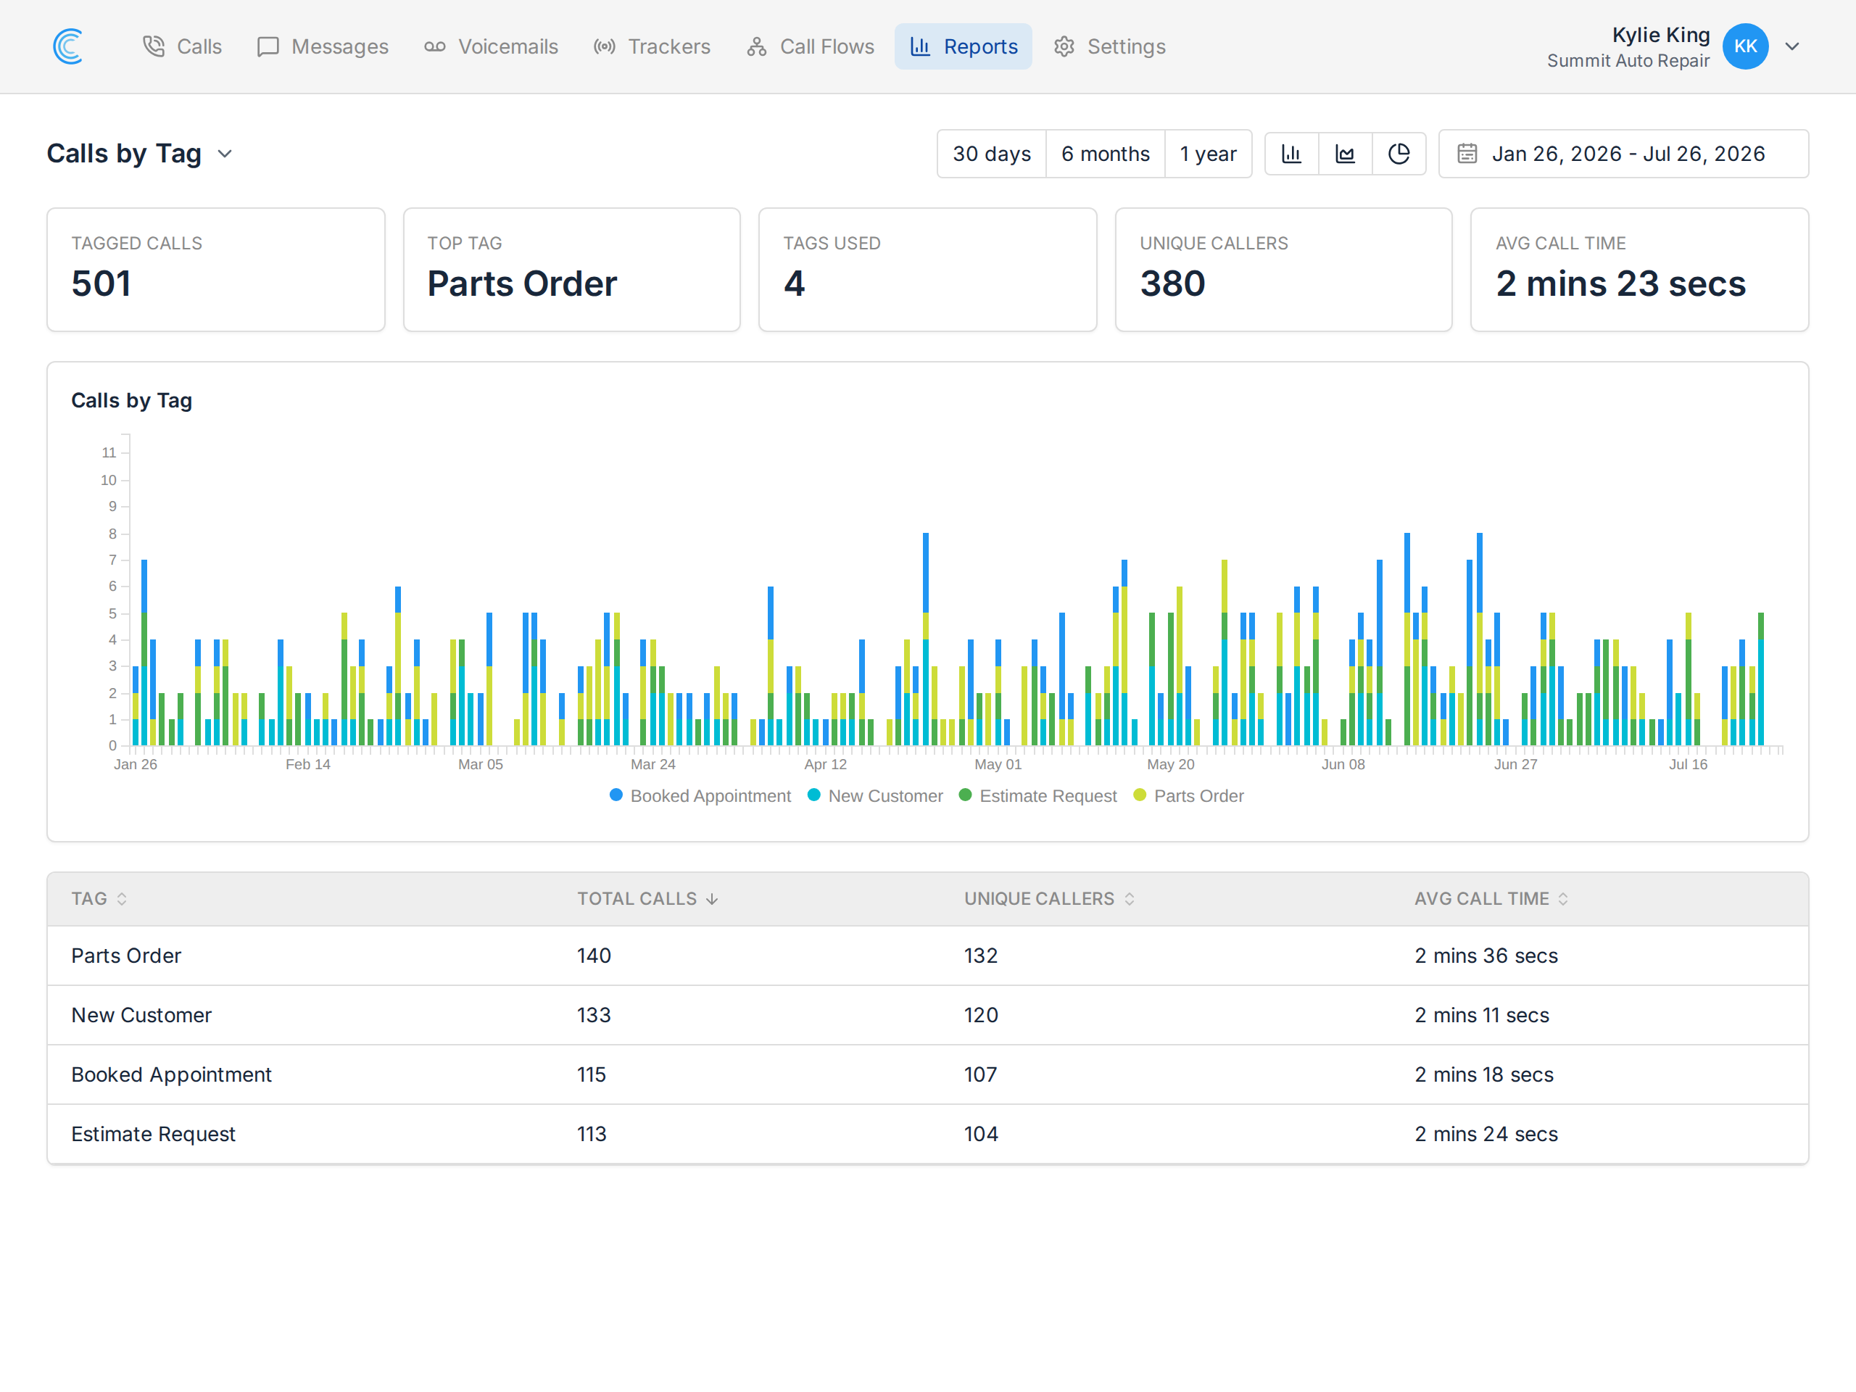This screenshot has width=1856, height=1392.
Task: Select the 1 year range button
Action: click(1209, 154)
